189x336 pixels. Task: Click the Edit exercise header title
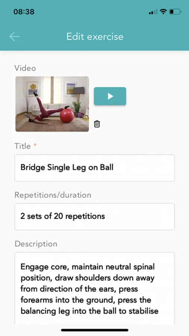95,37
